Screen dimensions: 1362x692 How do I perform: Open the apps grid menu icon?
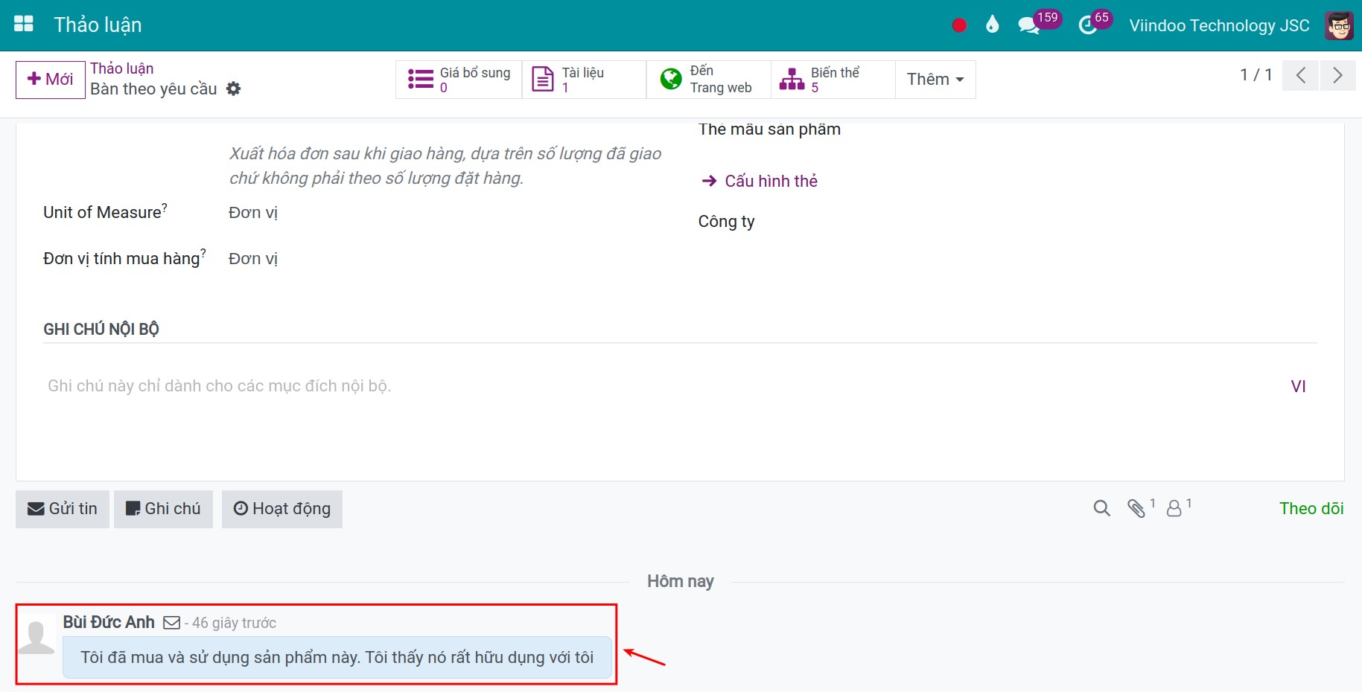click(x=24, y=24)
